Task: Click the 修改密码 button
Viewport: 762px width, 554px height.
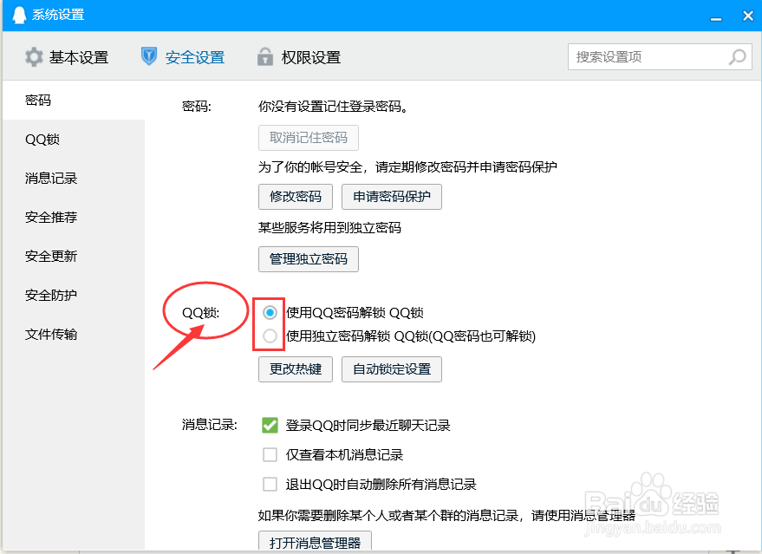Action: (x=296, y=196)
